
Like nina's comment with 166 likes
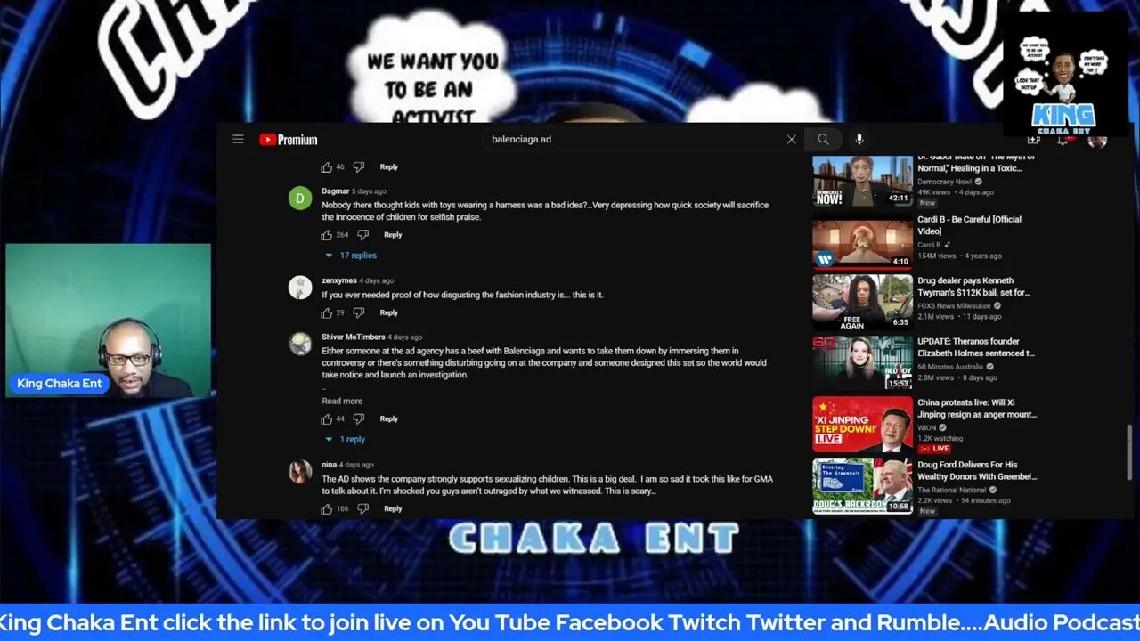click(326, 508)
